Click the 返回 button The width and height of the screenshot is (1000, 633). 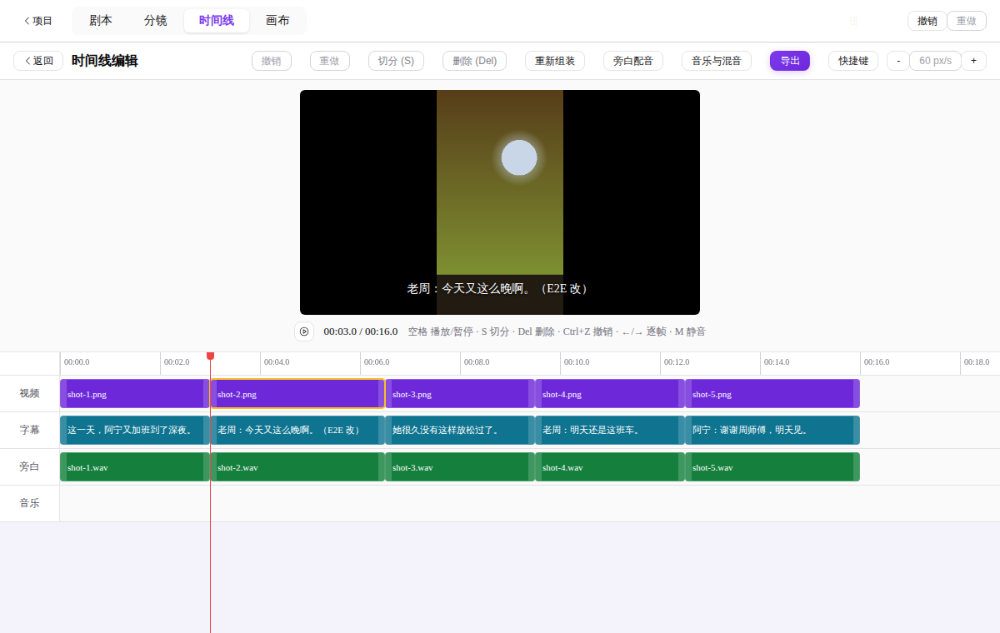pos(38,61)
